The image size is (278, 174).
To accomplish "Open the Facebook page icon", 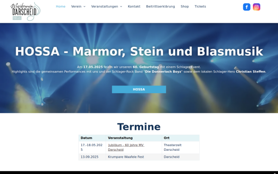I will click(x=246, y=7).
